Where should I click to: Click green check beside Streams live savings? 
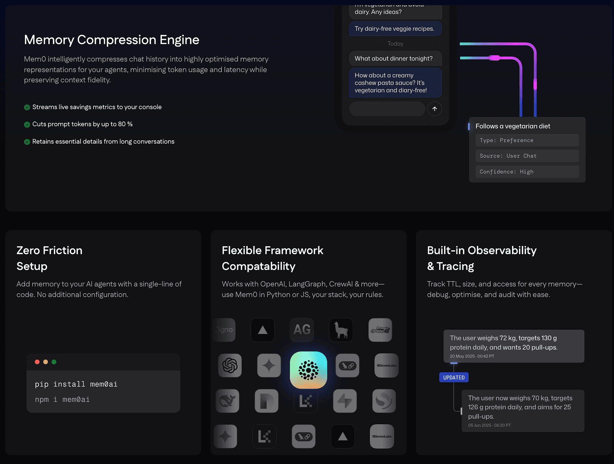tap(27, 107)
